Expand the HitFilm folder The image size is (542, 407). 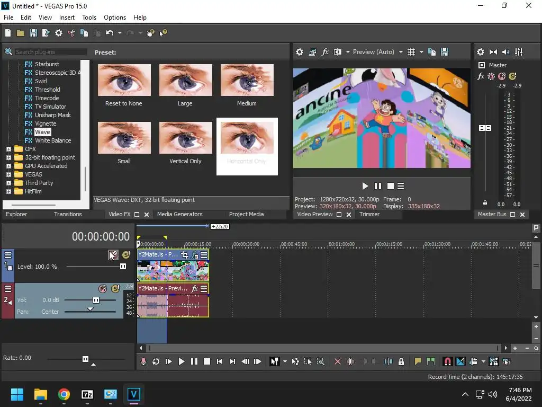[8, 191]
